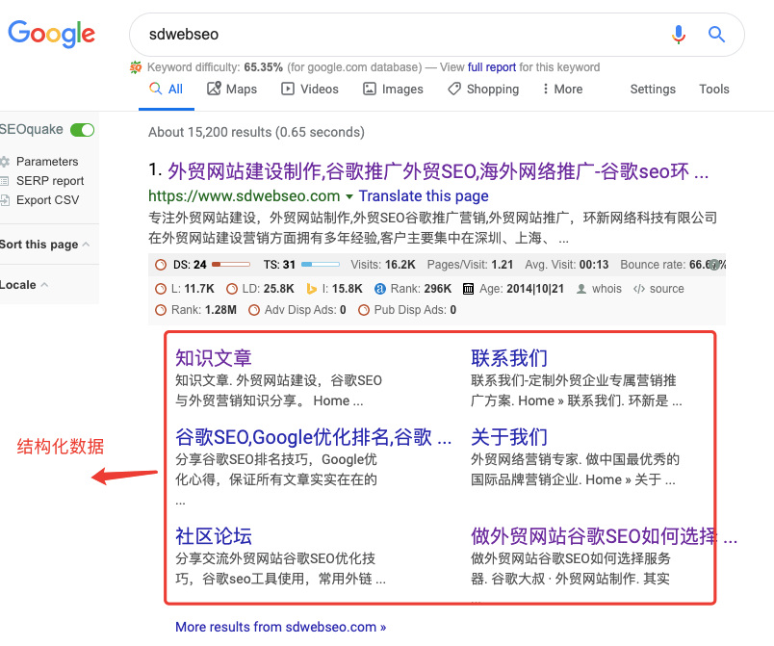
Task: Click the L: 11.7K links icon
Action: coord(161,289)
